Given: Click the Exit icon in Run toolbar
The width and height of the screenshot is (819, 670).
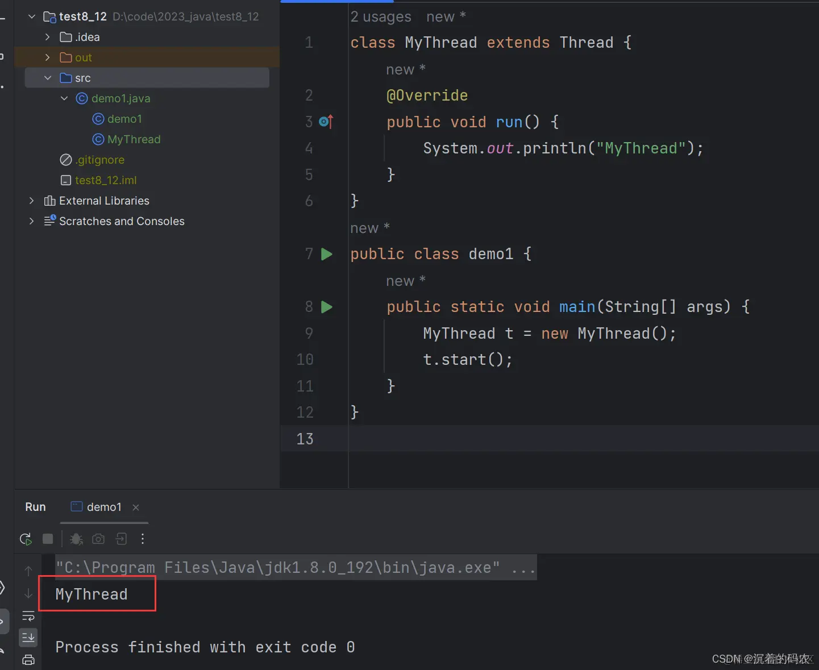Looking at the screenshot, I should (121, 539).
